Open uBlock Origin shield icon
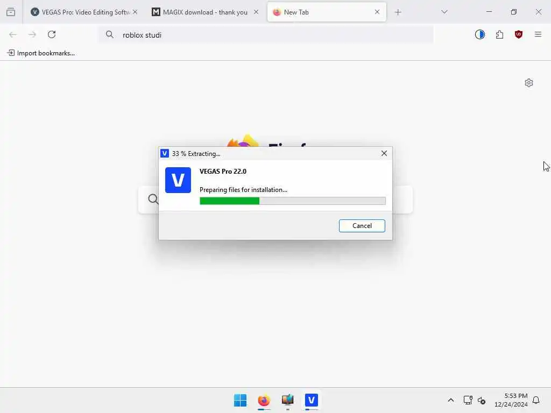Screen dimensions: 551x413 (x=518, y=34)
